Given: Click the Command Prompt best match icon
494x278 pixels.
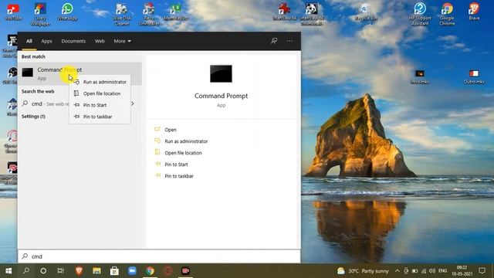Looking at the screenshot, I should 28,73.
